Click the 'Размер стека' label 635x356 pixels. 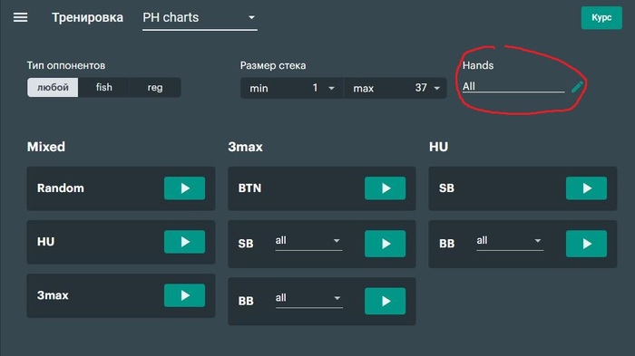[273, 65]
